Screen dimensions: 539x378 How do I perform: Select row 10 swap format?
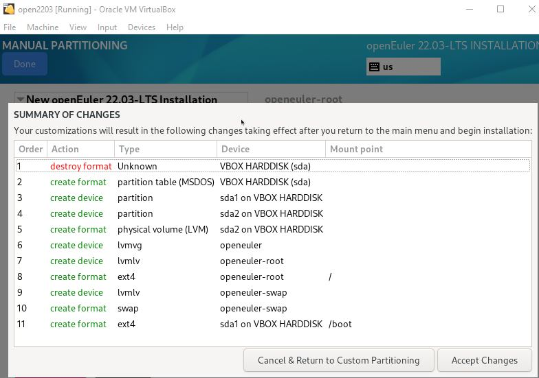[x=272, y=309]
